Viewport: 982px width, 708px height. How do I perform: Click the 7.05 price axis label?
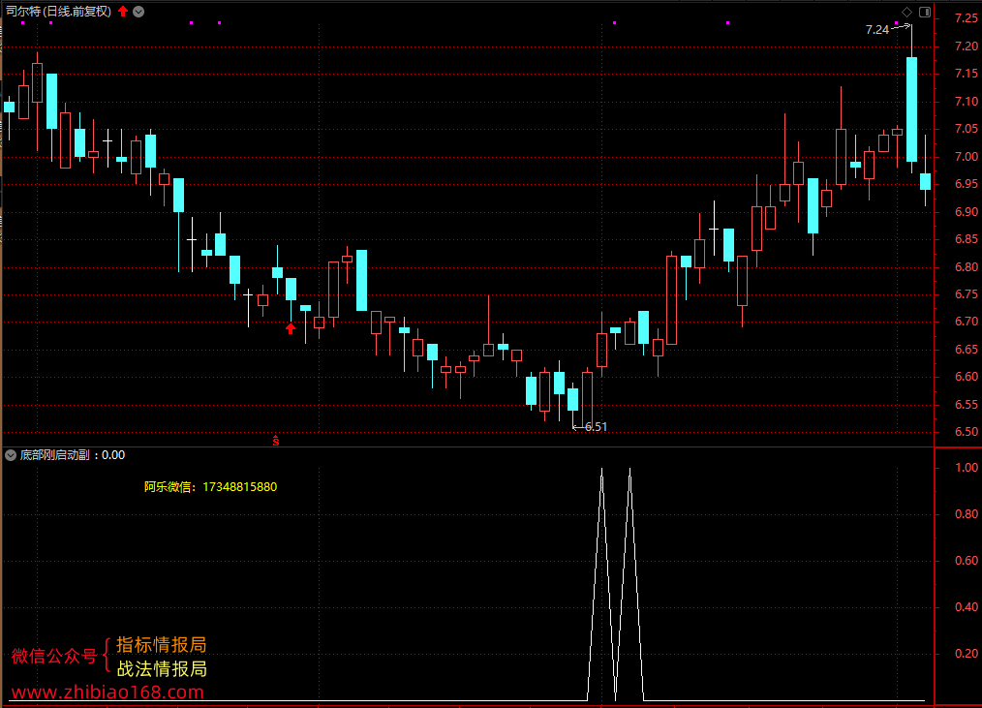(967, 129)
